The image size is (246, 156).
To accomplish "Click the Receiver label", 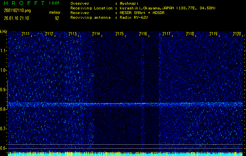I will point(80,13).
